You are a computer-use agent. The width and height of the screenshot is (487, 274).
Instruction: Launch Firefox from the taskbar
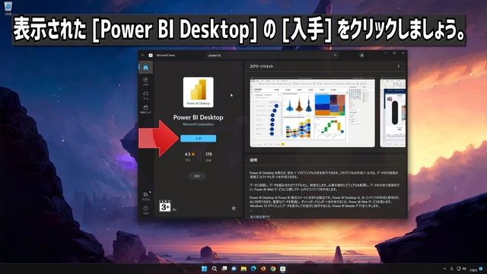point(263,269)
